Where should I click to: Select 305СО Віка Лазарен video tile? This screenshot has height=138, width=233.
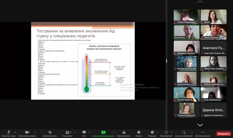click(x=213, y=63)
